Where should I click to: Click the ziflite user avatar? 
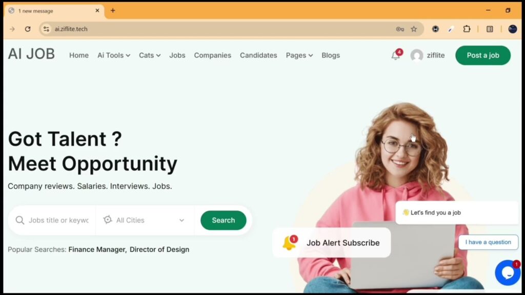417,55
